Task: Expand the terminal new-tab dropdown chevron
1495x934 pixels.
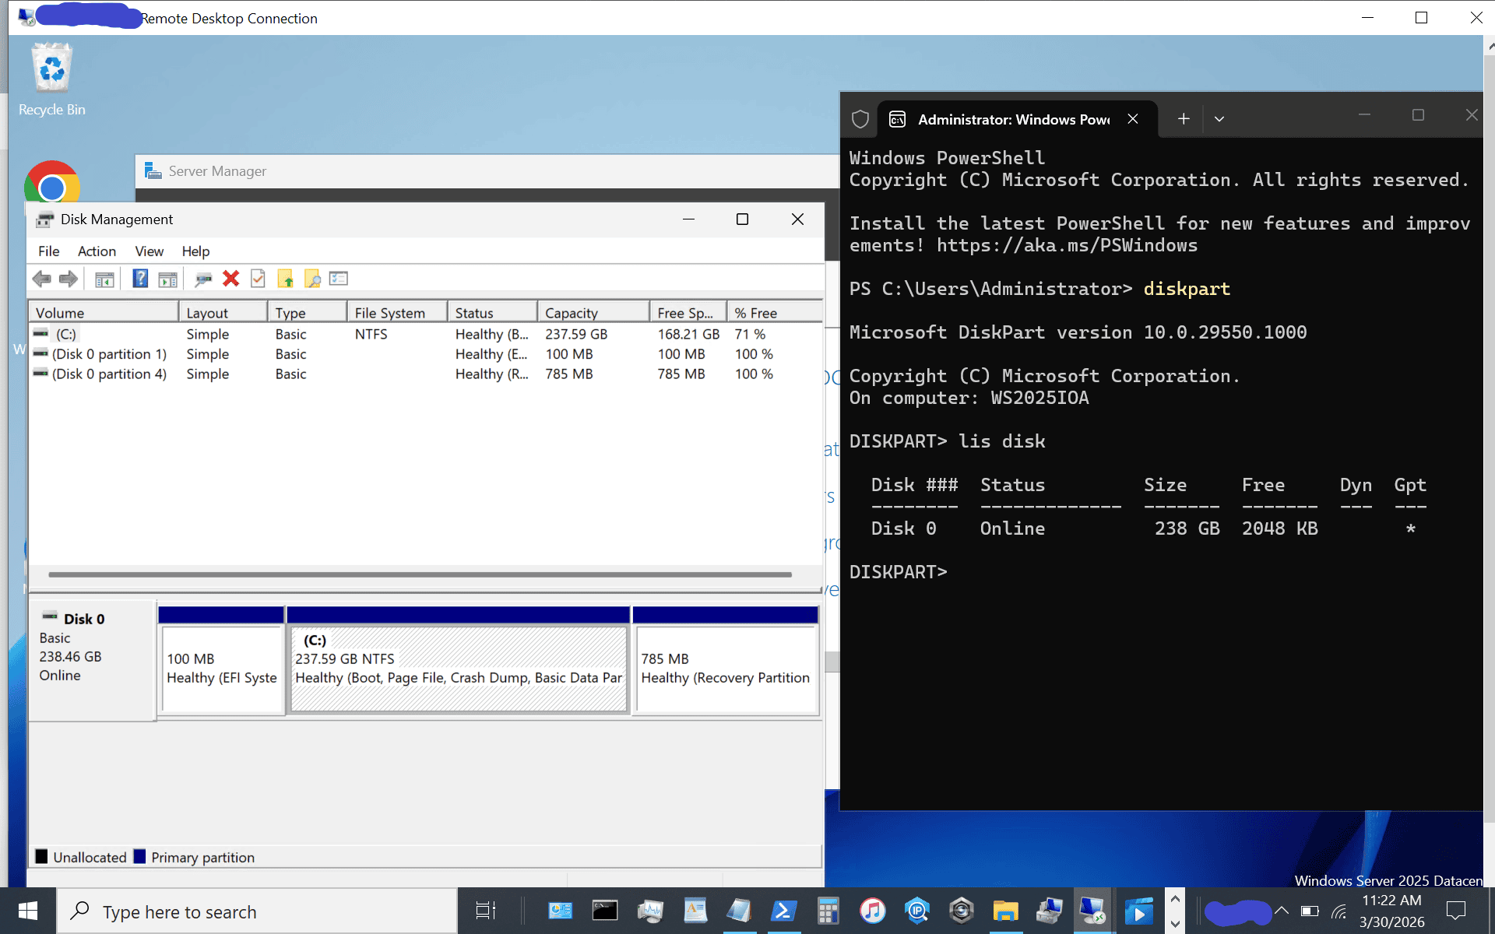Action: point(1219,119)
